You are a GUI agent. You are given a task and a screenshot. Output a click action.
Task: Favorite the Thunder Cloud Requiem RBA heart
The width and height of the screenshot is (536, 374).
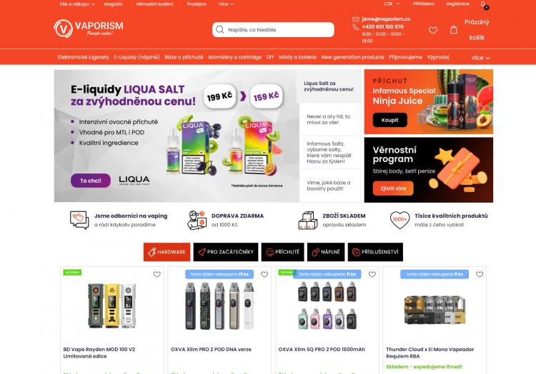[x=480, y=274]
